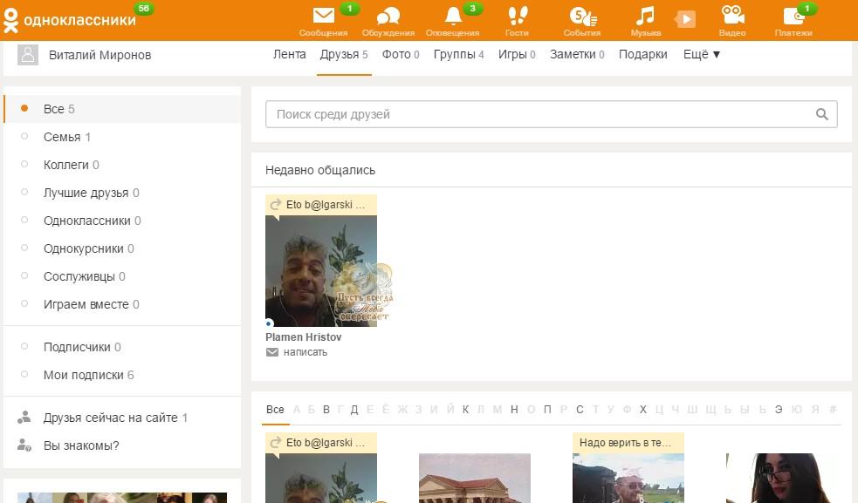Screen dimensions: 858x503
Task: Select the Лучшие друзья category
Action: point(86,193)
